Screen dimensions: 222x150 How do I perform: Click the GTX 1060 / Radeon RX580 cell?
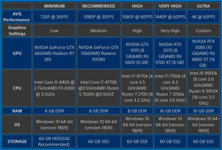[x=98, y=53]
